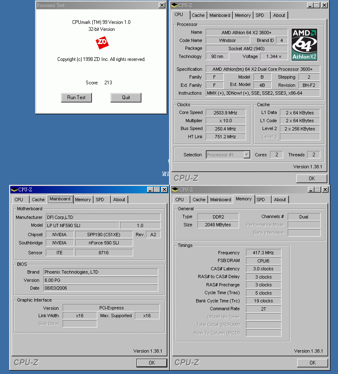Click the ZD logo in Processor Test
The image size is (338, 374).
(x=102, y=42)
